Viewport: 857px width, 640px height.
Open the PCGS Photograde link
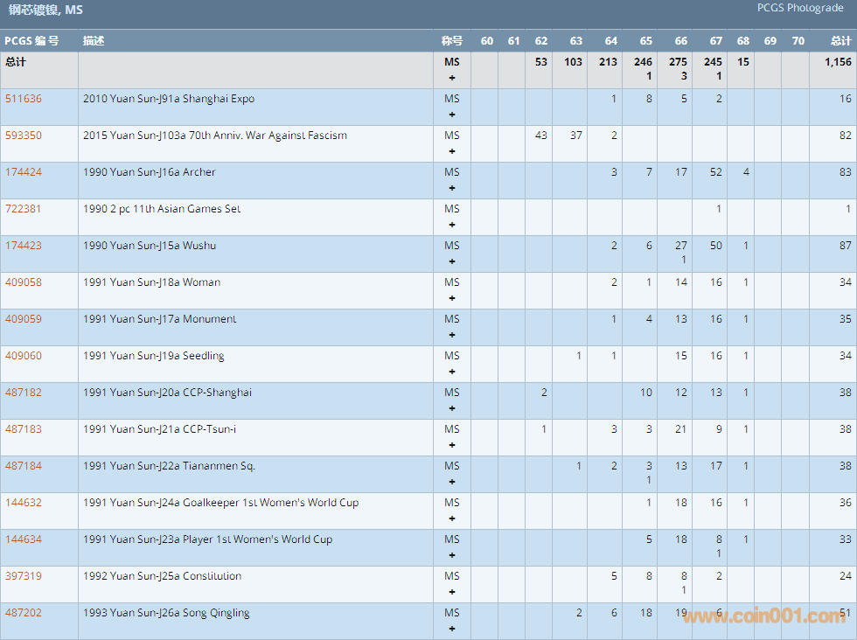tap(800, 8)
